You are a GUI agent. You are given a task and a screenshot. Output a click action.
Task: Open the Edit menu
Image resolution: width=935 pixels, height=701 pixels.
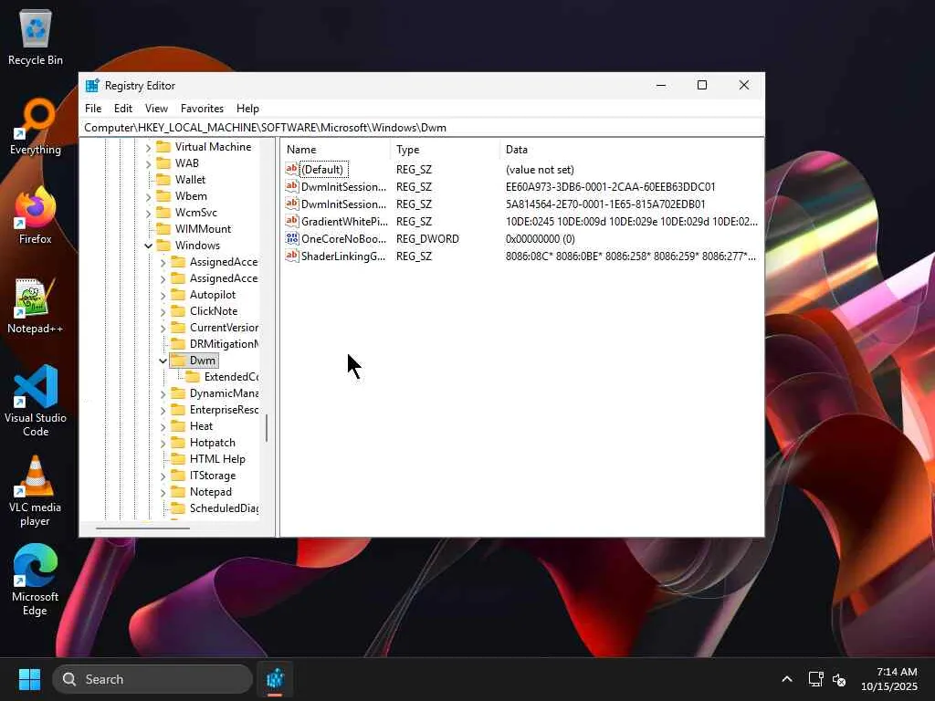click(123, 109)
